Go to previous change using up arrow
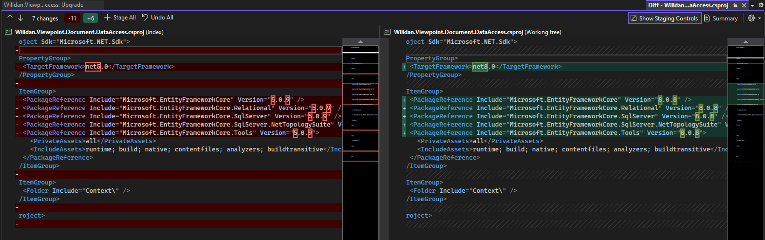This screenshot has height=240, width=765. [10, 18]
